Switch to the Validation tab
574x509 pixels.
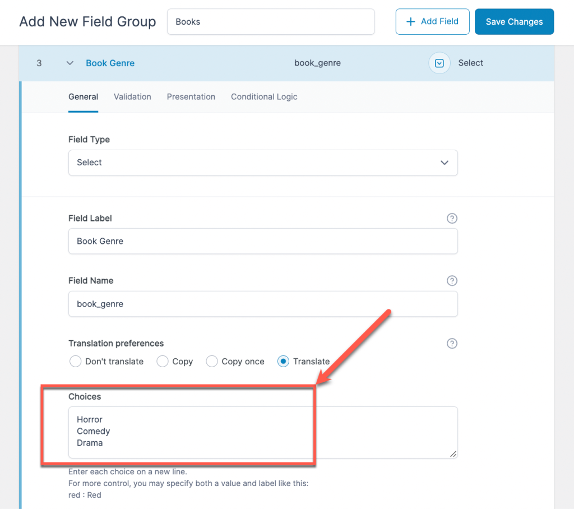coord(132,96)
